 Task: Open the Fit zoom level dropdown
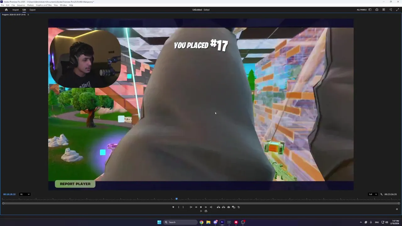tap(25, 194)
